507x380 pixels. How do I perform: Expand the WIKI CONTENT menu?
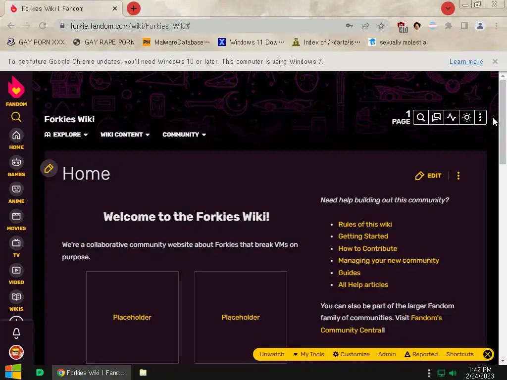point(125,135)
